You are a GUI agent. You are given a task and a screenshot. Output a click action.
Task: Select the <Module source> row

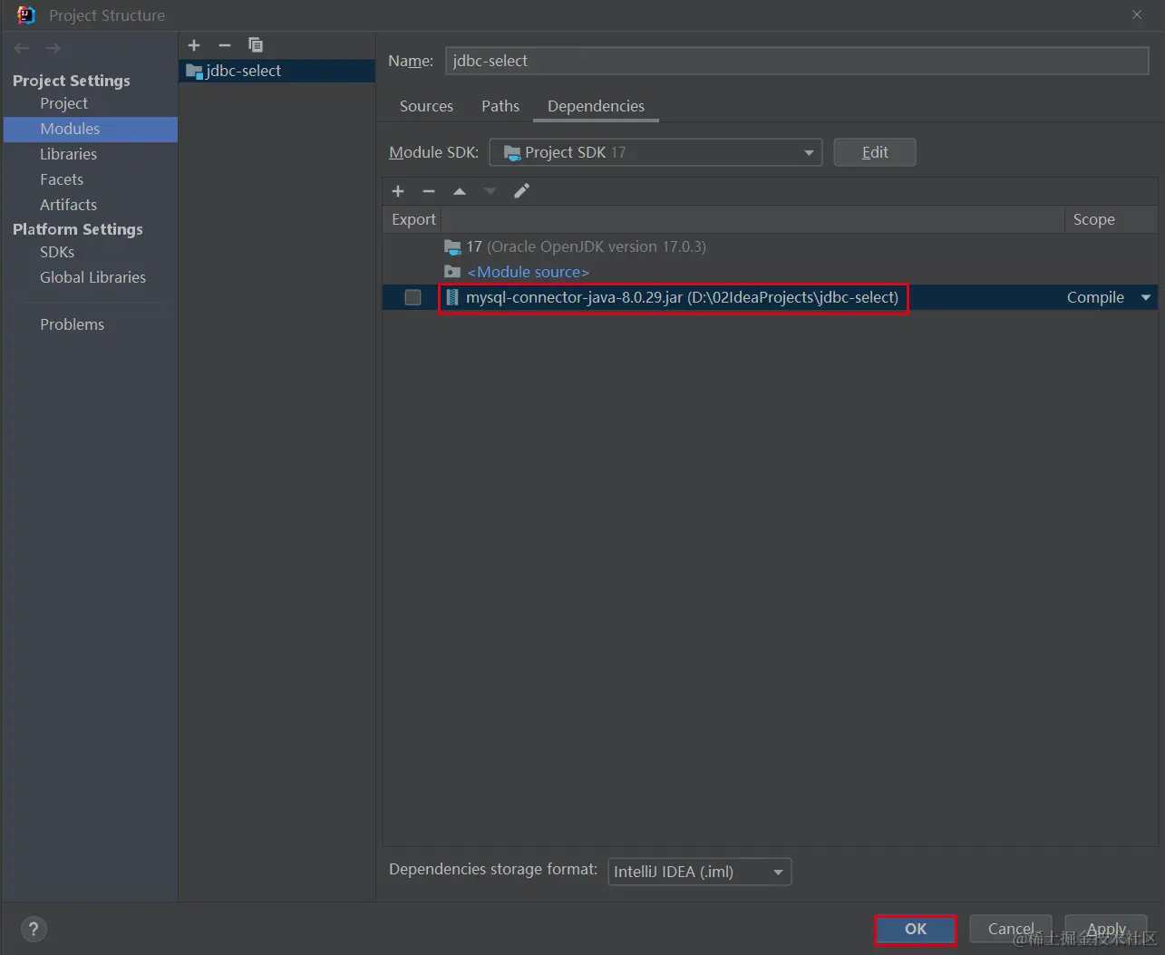coord(769,272)
